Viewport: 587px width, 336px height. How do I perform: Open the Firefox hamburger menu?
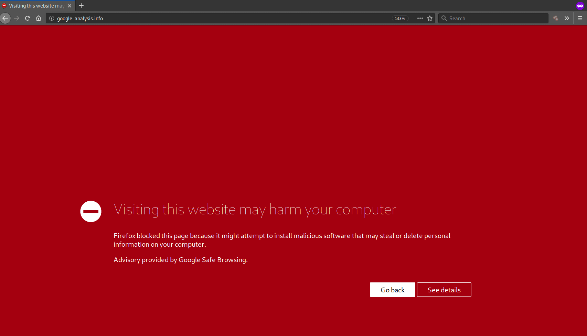click(x=580, y=18)
